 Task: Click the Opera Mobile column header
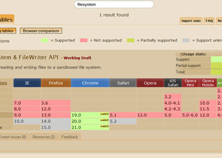click(x=208, y=83)
